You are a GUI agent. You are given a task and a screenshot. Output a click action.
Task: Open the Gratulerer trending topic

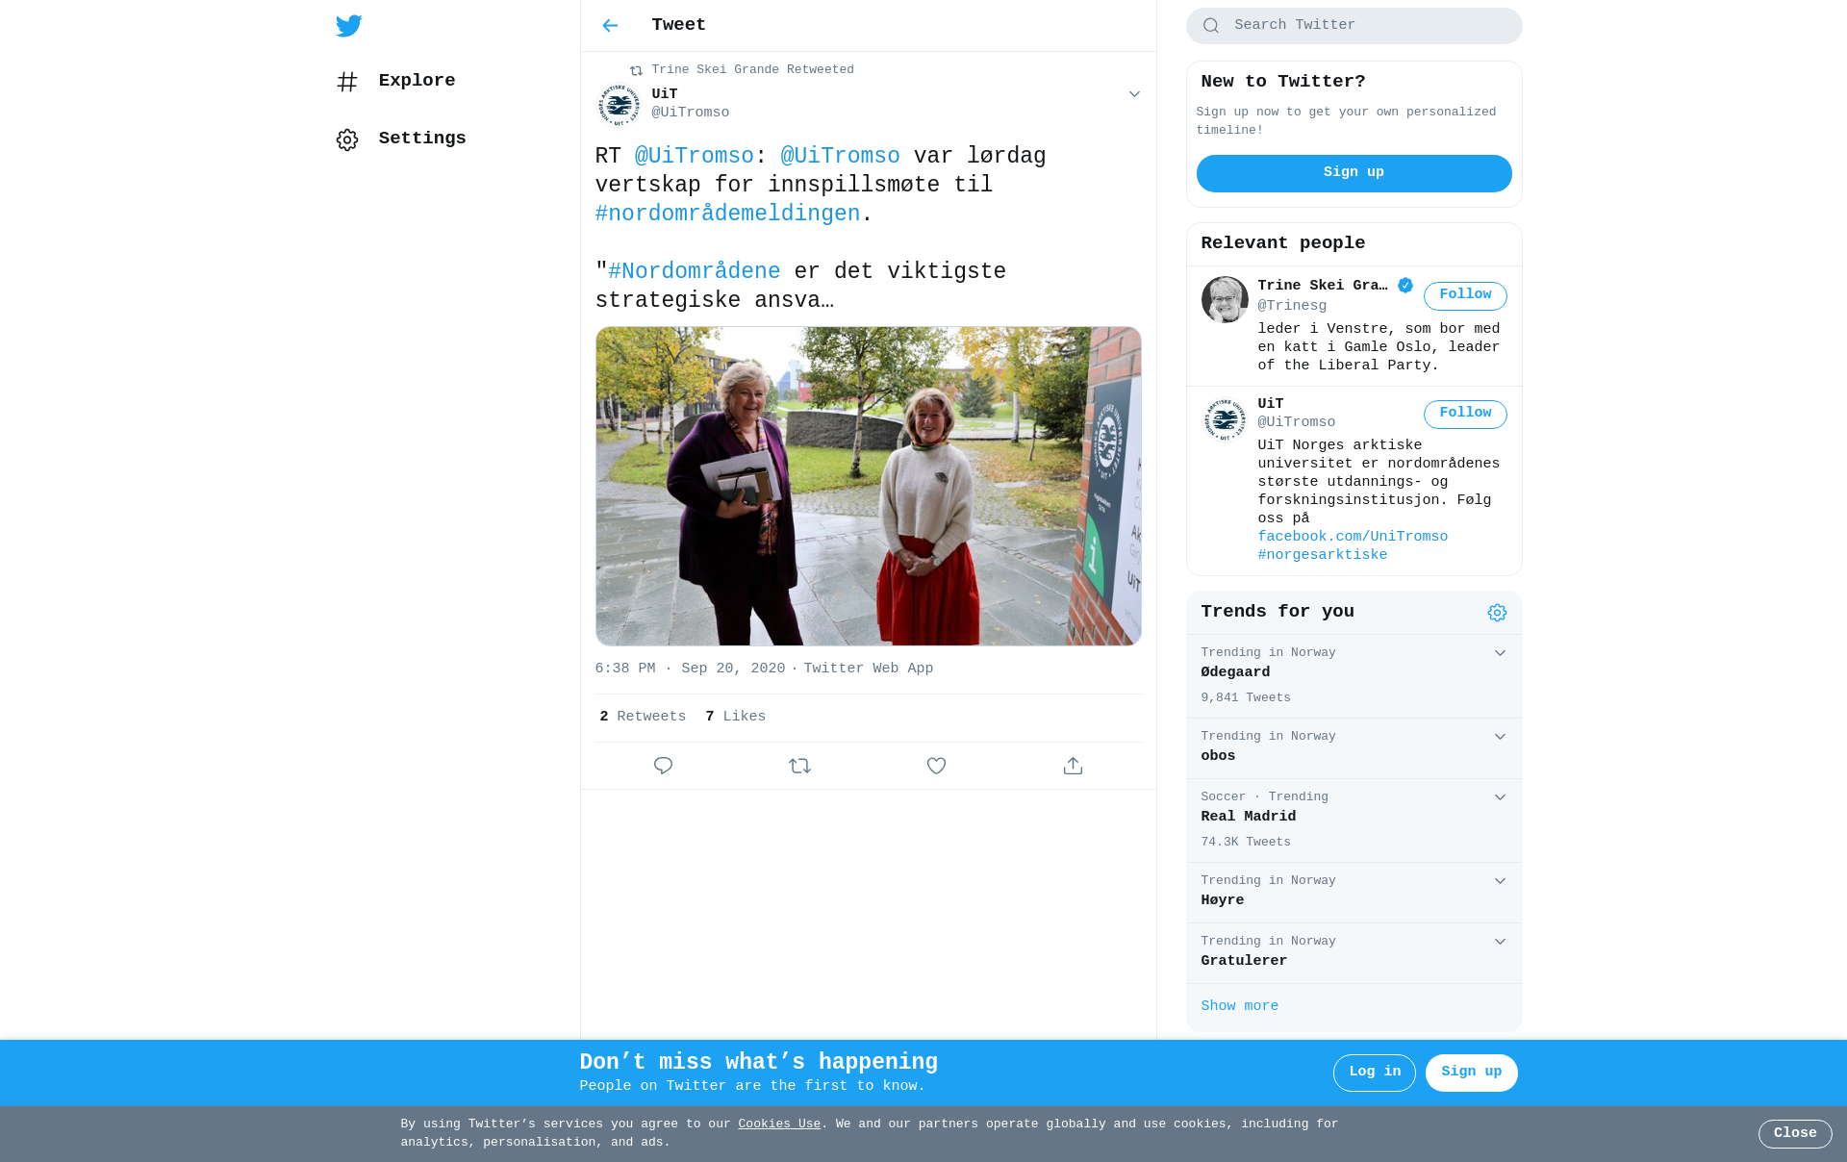1354,953
